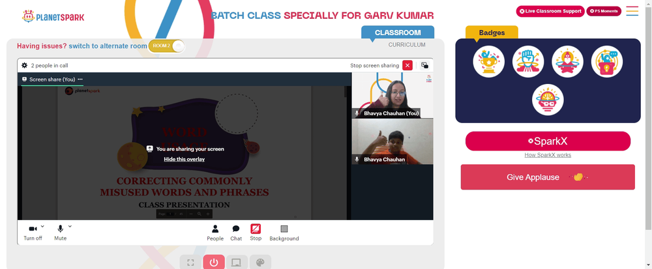Open How SparkX works link
The width and height of the screenshot is (652, 269).
coord(548,155)
